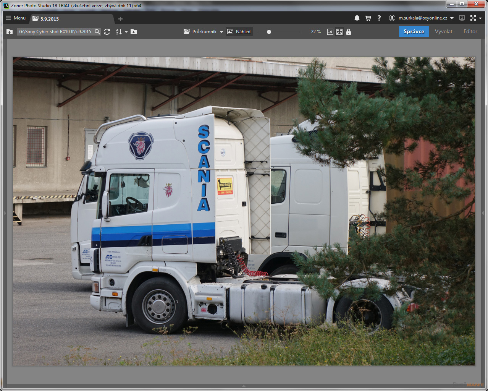The width and height of the screenshot is (488, 391).
Task: Set zoom to 1:1 actual size
Action: (x=330, y=32)
